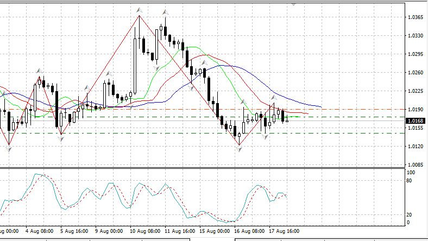
Task: Click the 1.0365 price scale label
Action: (415, 17)
